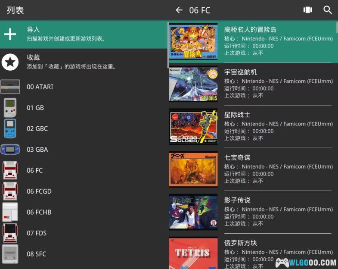Screen dimensions: 338x269
Task: Open the 07 FDS playlist
Action: coord(84,233)
